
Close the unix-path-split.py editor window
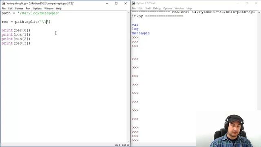point(126,3)
